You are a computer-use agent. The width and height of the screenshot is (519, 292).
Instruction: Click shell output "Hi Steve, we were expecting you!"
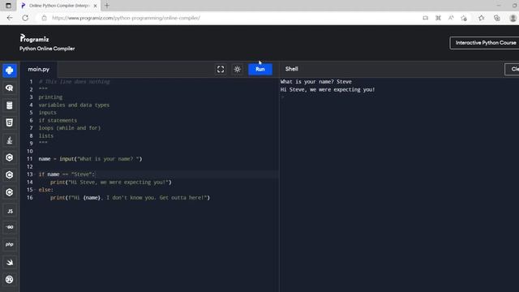[328, 89]
